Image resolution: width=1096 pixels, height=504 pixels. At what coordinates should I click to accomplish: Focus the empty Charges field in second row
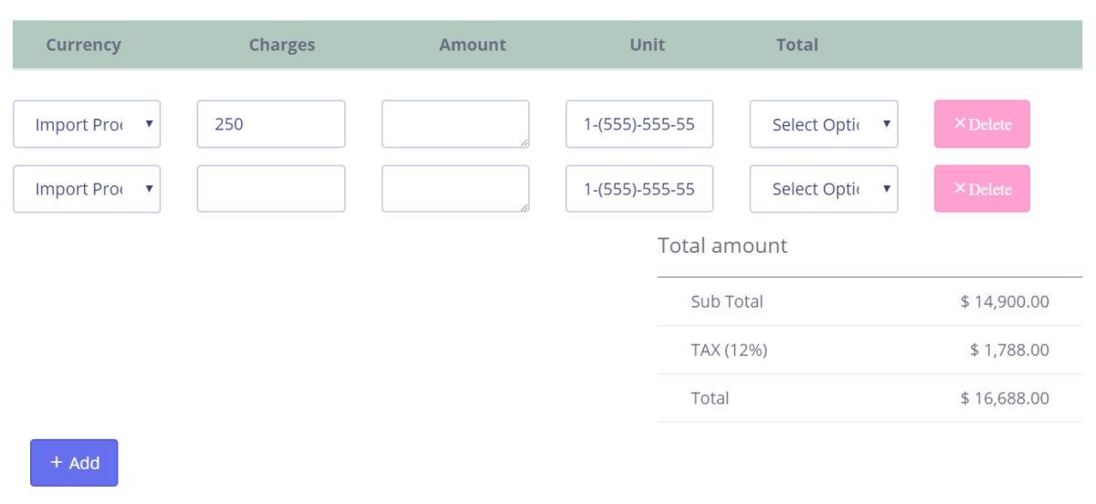click(x=271, y=189)
